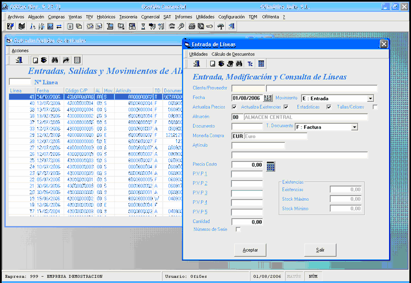Image resolution: width=411 pixels, height=283 pixels.
Task: Click the eye view icon in Entradas/Salidas toolbar
Action: pos(43,61)
